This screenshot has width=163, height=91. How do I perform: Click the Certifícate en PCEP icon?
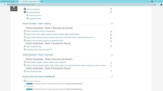(25, 50)
